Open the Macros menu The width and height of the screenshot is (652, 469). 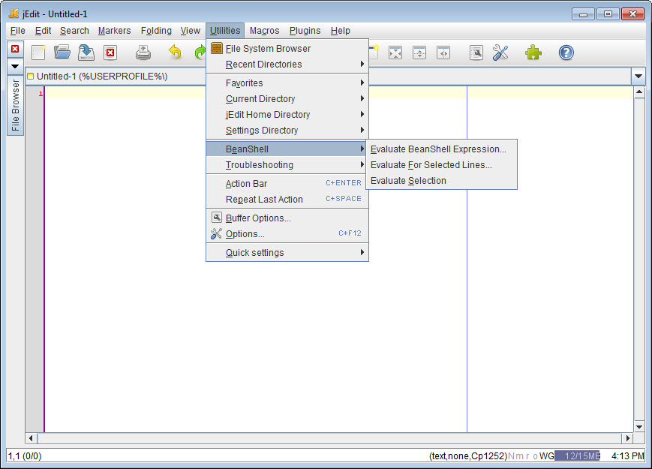[264, 31]
